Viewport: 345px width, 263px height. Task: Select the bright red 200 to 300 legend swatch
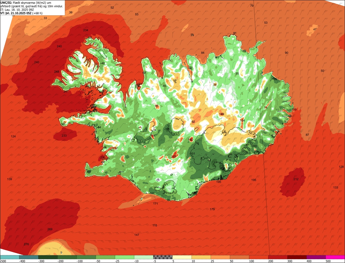278,257
